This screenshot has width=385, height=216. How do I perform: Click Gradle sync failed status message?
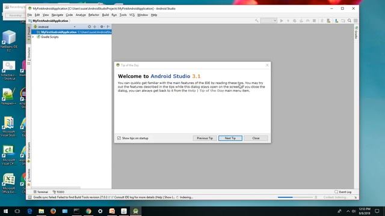click(104, 197)
